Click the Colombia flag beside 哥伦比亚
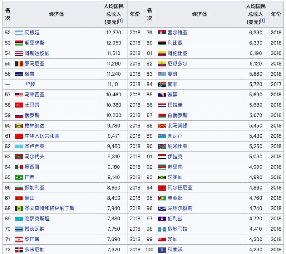Screen dimensions: 286x254 (162, 53)
